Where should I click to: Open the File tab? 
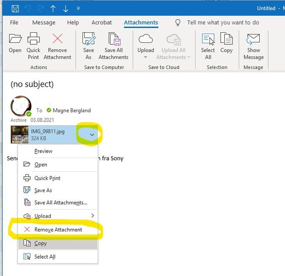point(14,23)
